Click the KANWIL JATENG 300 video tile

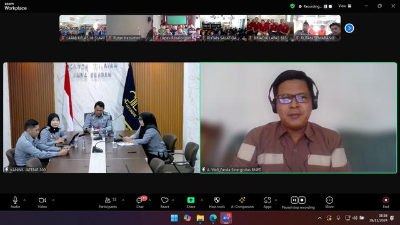101,118
